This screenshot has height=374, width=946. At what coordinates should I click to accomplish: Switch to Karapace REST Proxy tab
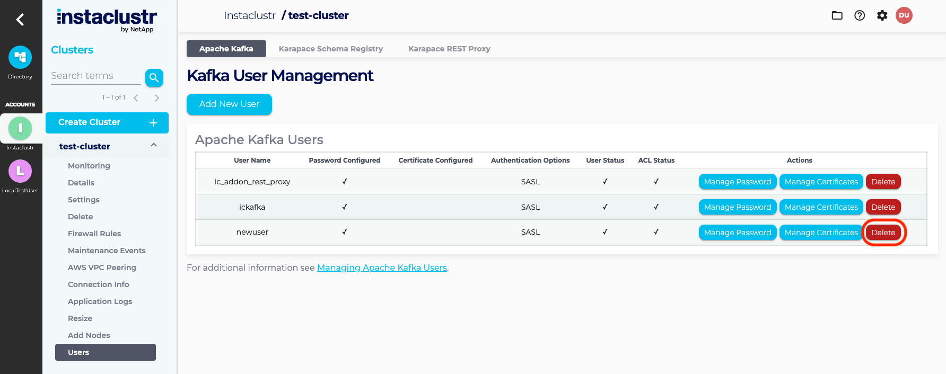coord(449,49)
